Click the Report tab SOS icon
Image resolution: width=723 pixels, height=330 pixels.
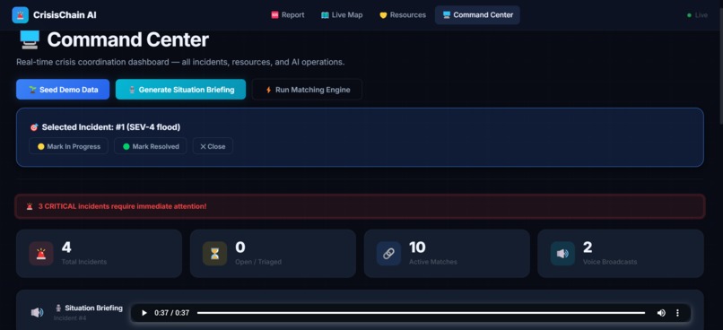coord(274,14)
